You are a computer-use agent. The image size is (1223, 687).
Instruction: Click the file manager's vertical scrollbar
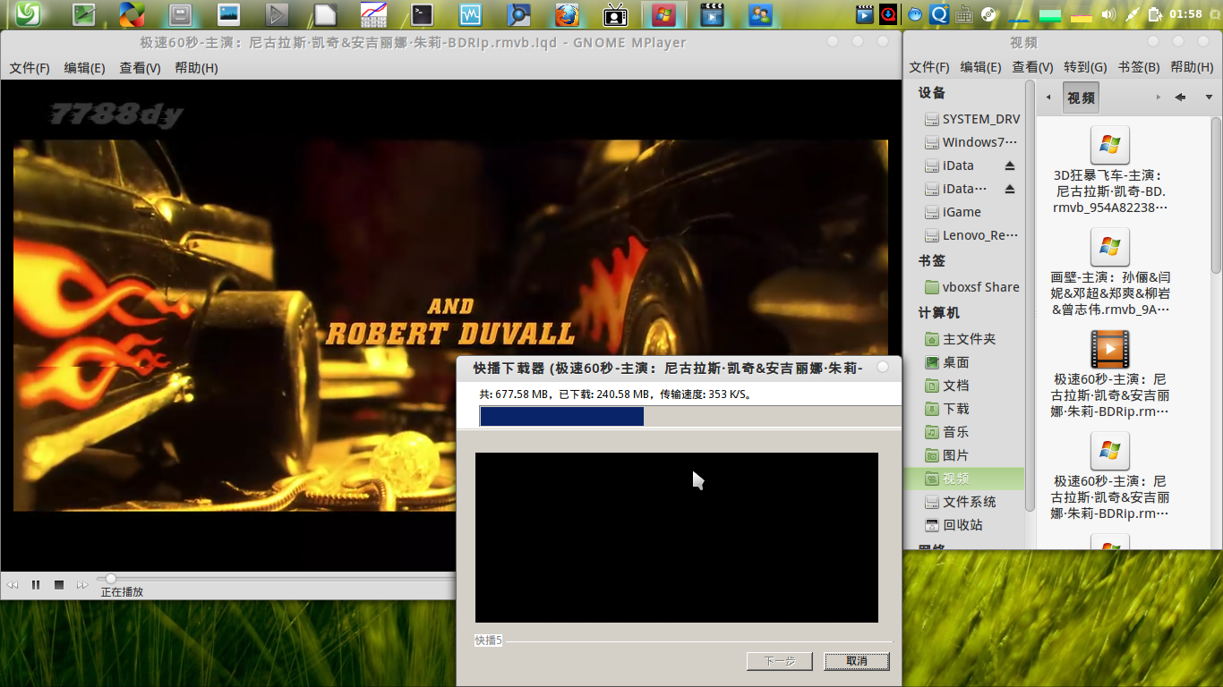click(1217, 195)
